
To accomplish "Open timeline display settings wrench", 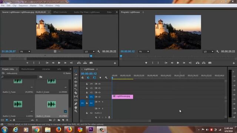I will click(x=106, y=78).
